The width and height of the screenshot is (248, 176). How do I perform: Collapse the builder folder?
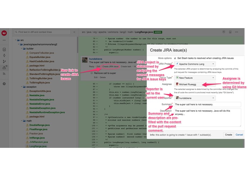click(x=21, y=48)
